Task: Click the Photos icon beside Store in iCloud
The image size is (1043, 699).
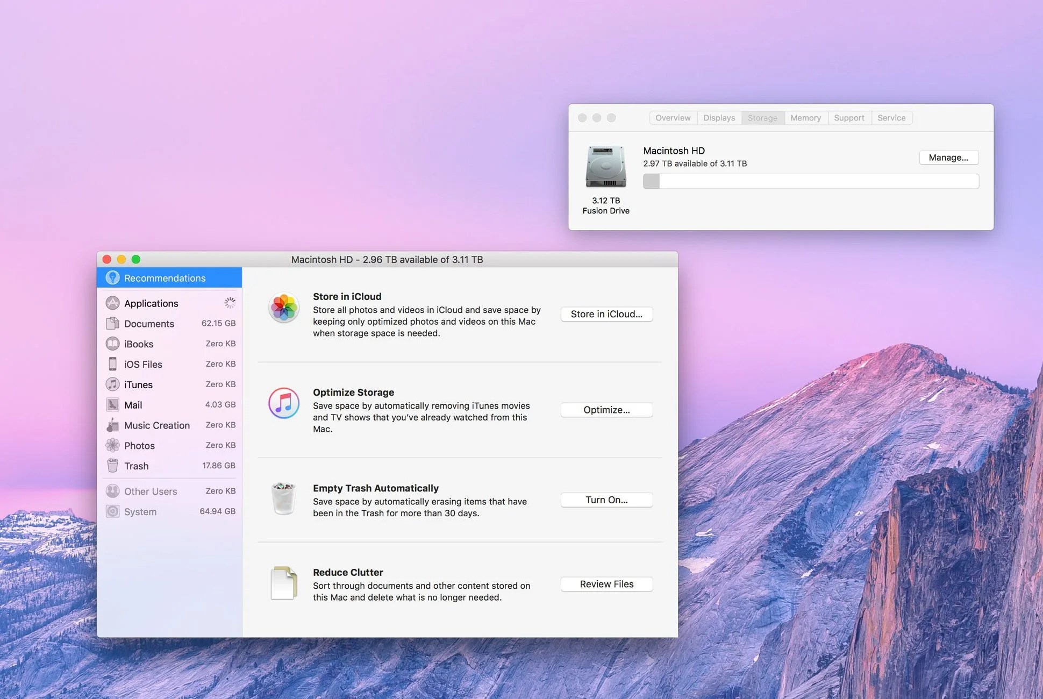Action: coord(284,308)
